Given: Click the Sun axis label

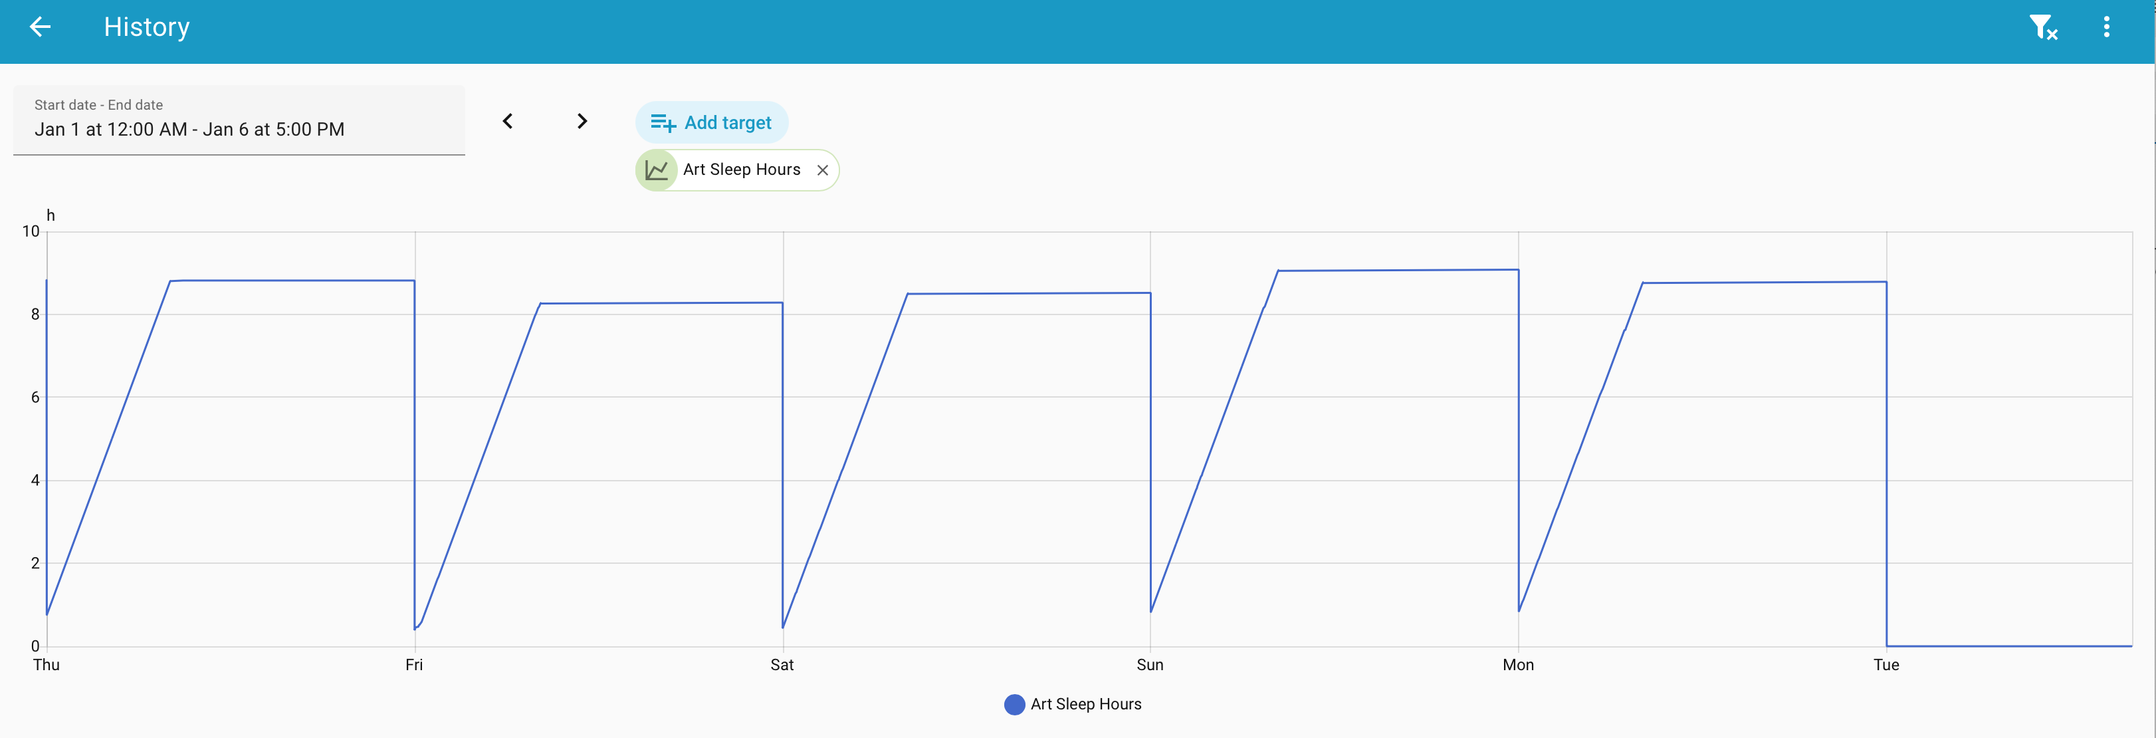Looking at the screenshot, I should [x=1150, y=665].
